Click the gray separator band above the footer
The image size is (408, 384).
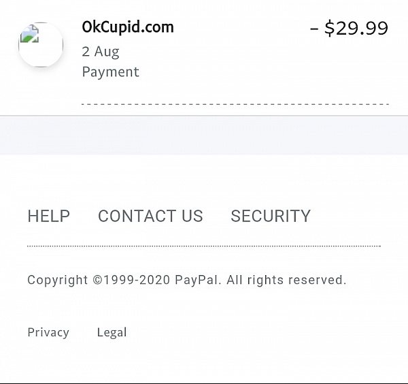204,135
